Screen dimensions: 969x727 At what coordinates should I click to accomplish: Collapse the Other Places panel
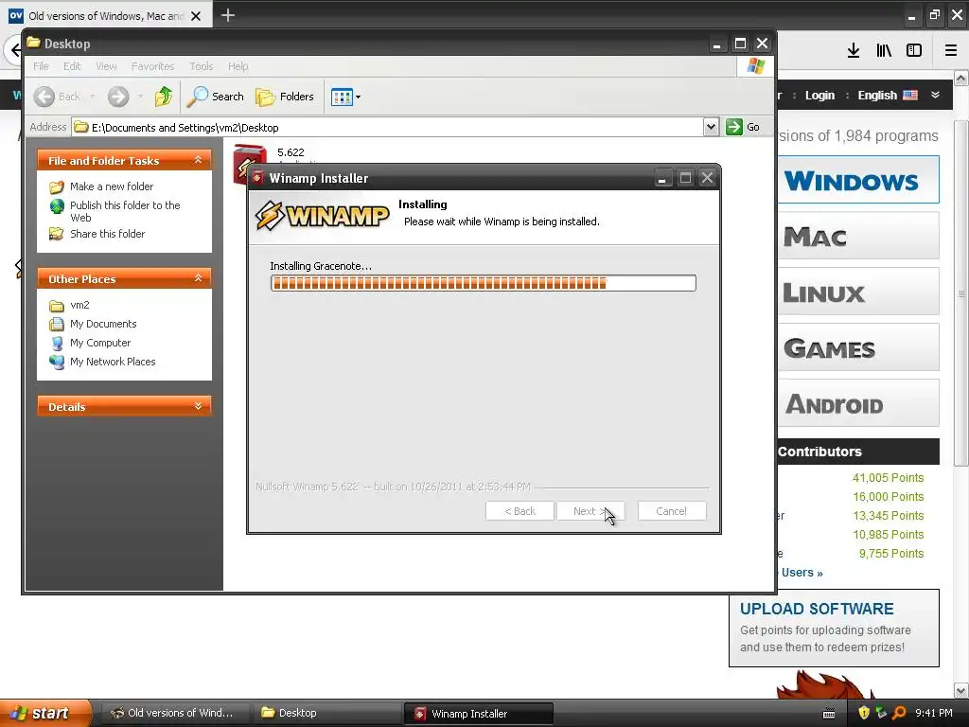pyautogui.click(x=198, y=278)
